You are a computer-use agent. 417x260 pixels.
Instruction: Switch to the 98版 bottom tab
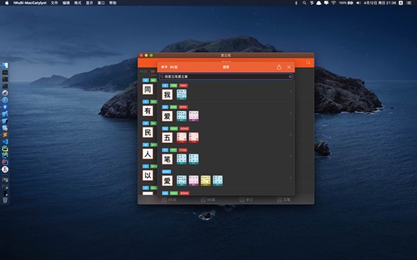coord(208,200)
